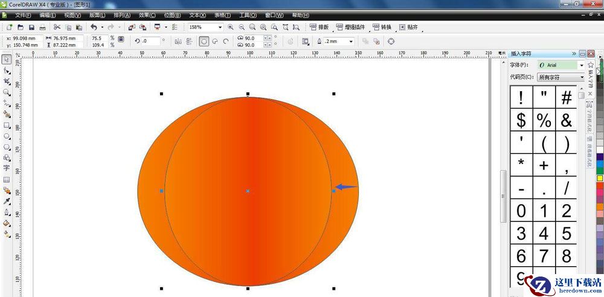Viewport: 604px width, 297px height.
Task: Select the Interactive Blend tool
Action: pyautogui.click(x=7, y=190)
